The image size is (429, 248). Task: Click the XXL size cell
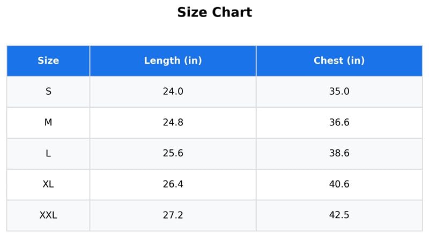pyautogui.click(x=48, y=215)
